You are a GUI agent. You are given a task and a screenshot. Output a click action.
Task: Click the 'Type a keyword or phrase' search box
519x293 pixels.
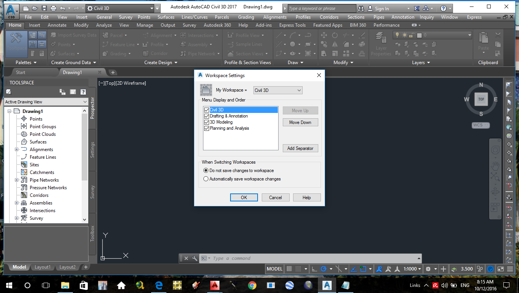321,8
